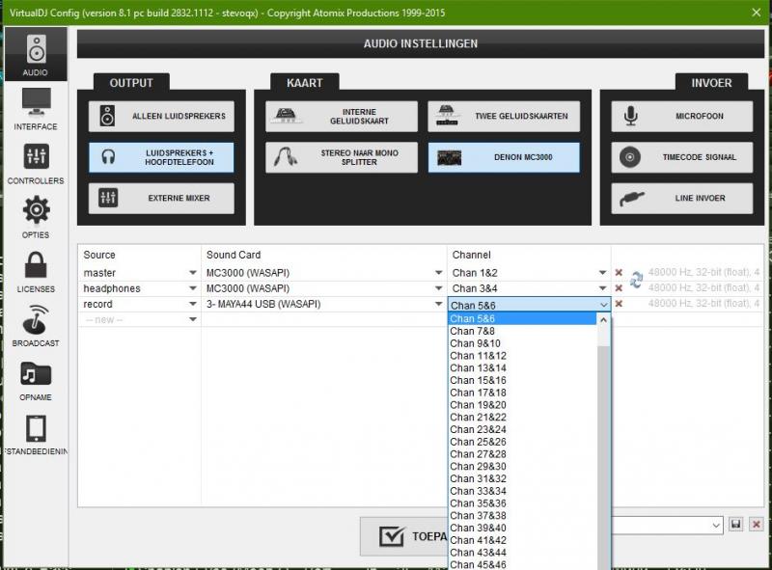The image size is (772, 570).
Task: Select Chan 7&8 in the dropdown list
Action: pos(523,331)
